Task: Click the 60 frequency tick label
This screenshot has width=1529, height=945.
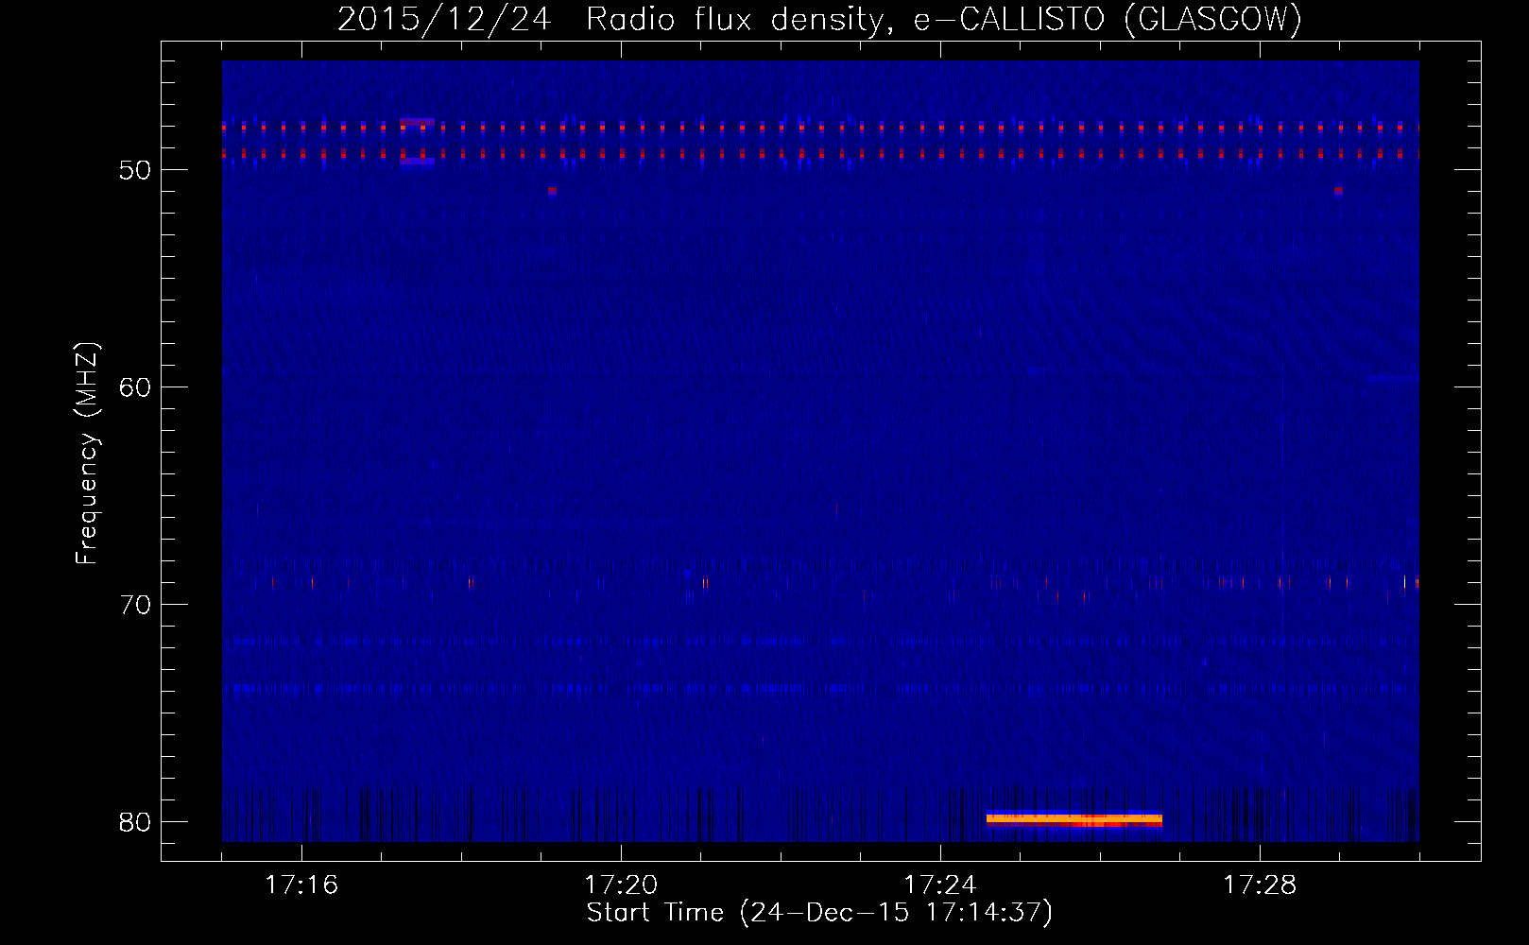Action: [x=135, y=387]
